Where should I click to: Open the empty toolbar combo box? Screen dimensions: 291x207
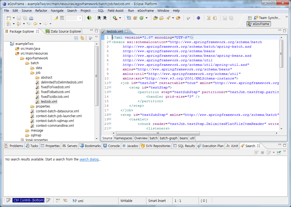(x=74, y=18)
